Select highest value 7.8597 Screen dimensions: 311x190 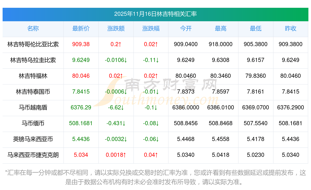[221, 92]
